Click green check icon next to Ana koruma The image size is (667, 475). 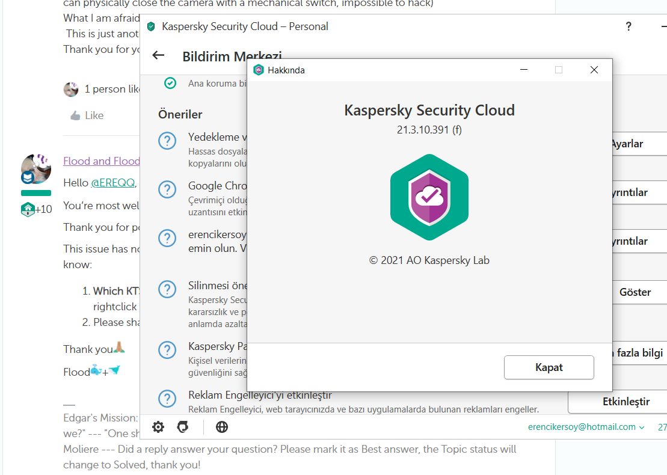pyautogui.click(x=170, y=83)
